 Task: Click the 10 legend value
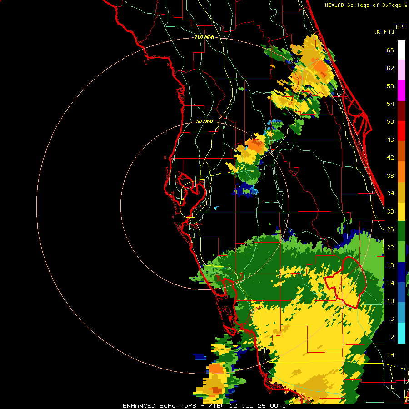(x=390, y=301)
